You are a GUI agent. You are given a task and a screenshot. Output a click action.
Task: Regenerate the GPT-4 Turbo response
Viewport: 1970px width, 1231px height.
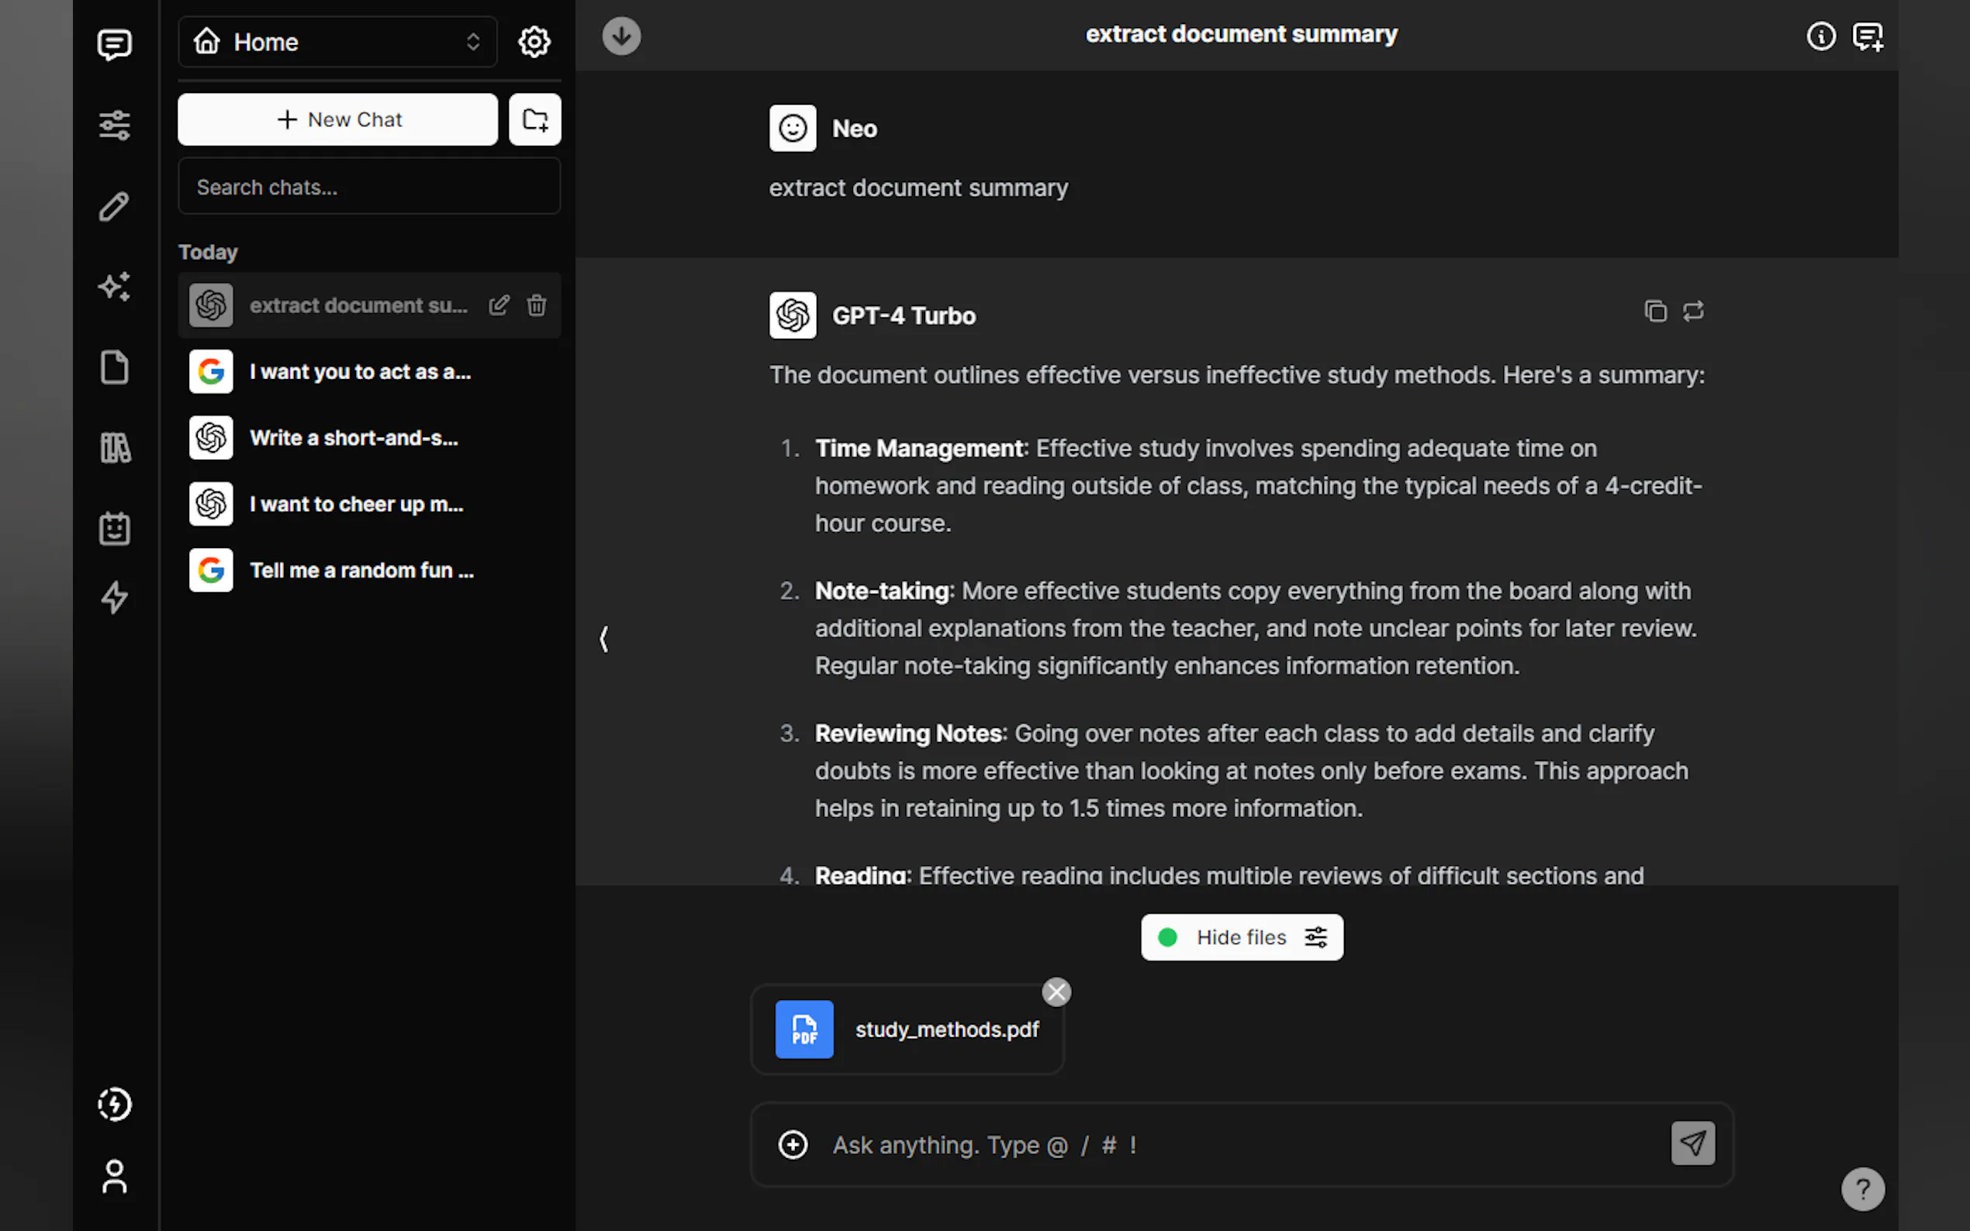[1693, 311]
